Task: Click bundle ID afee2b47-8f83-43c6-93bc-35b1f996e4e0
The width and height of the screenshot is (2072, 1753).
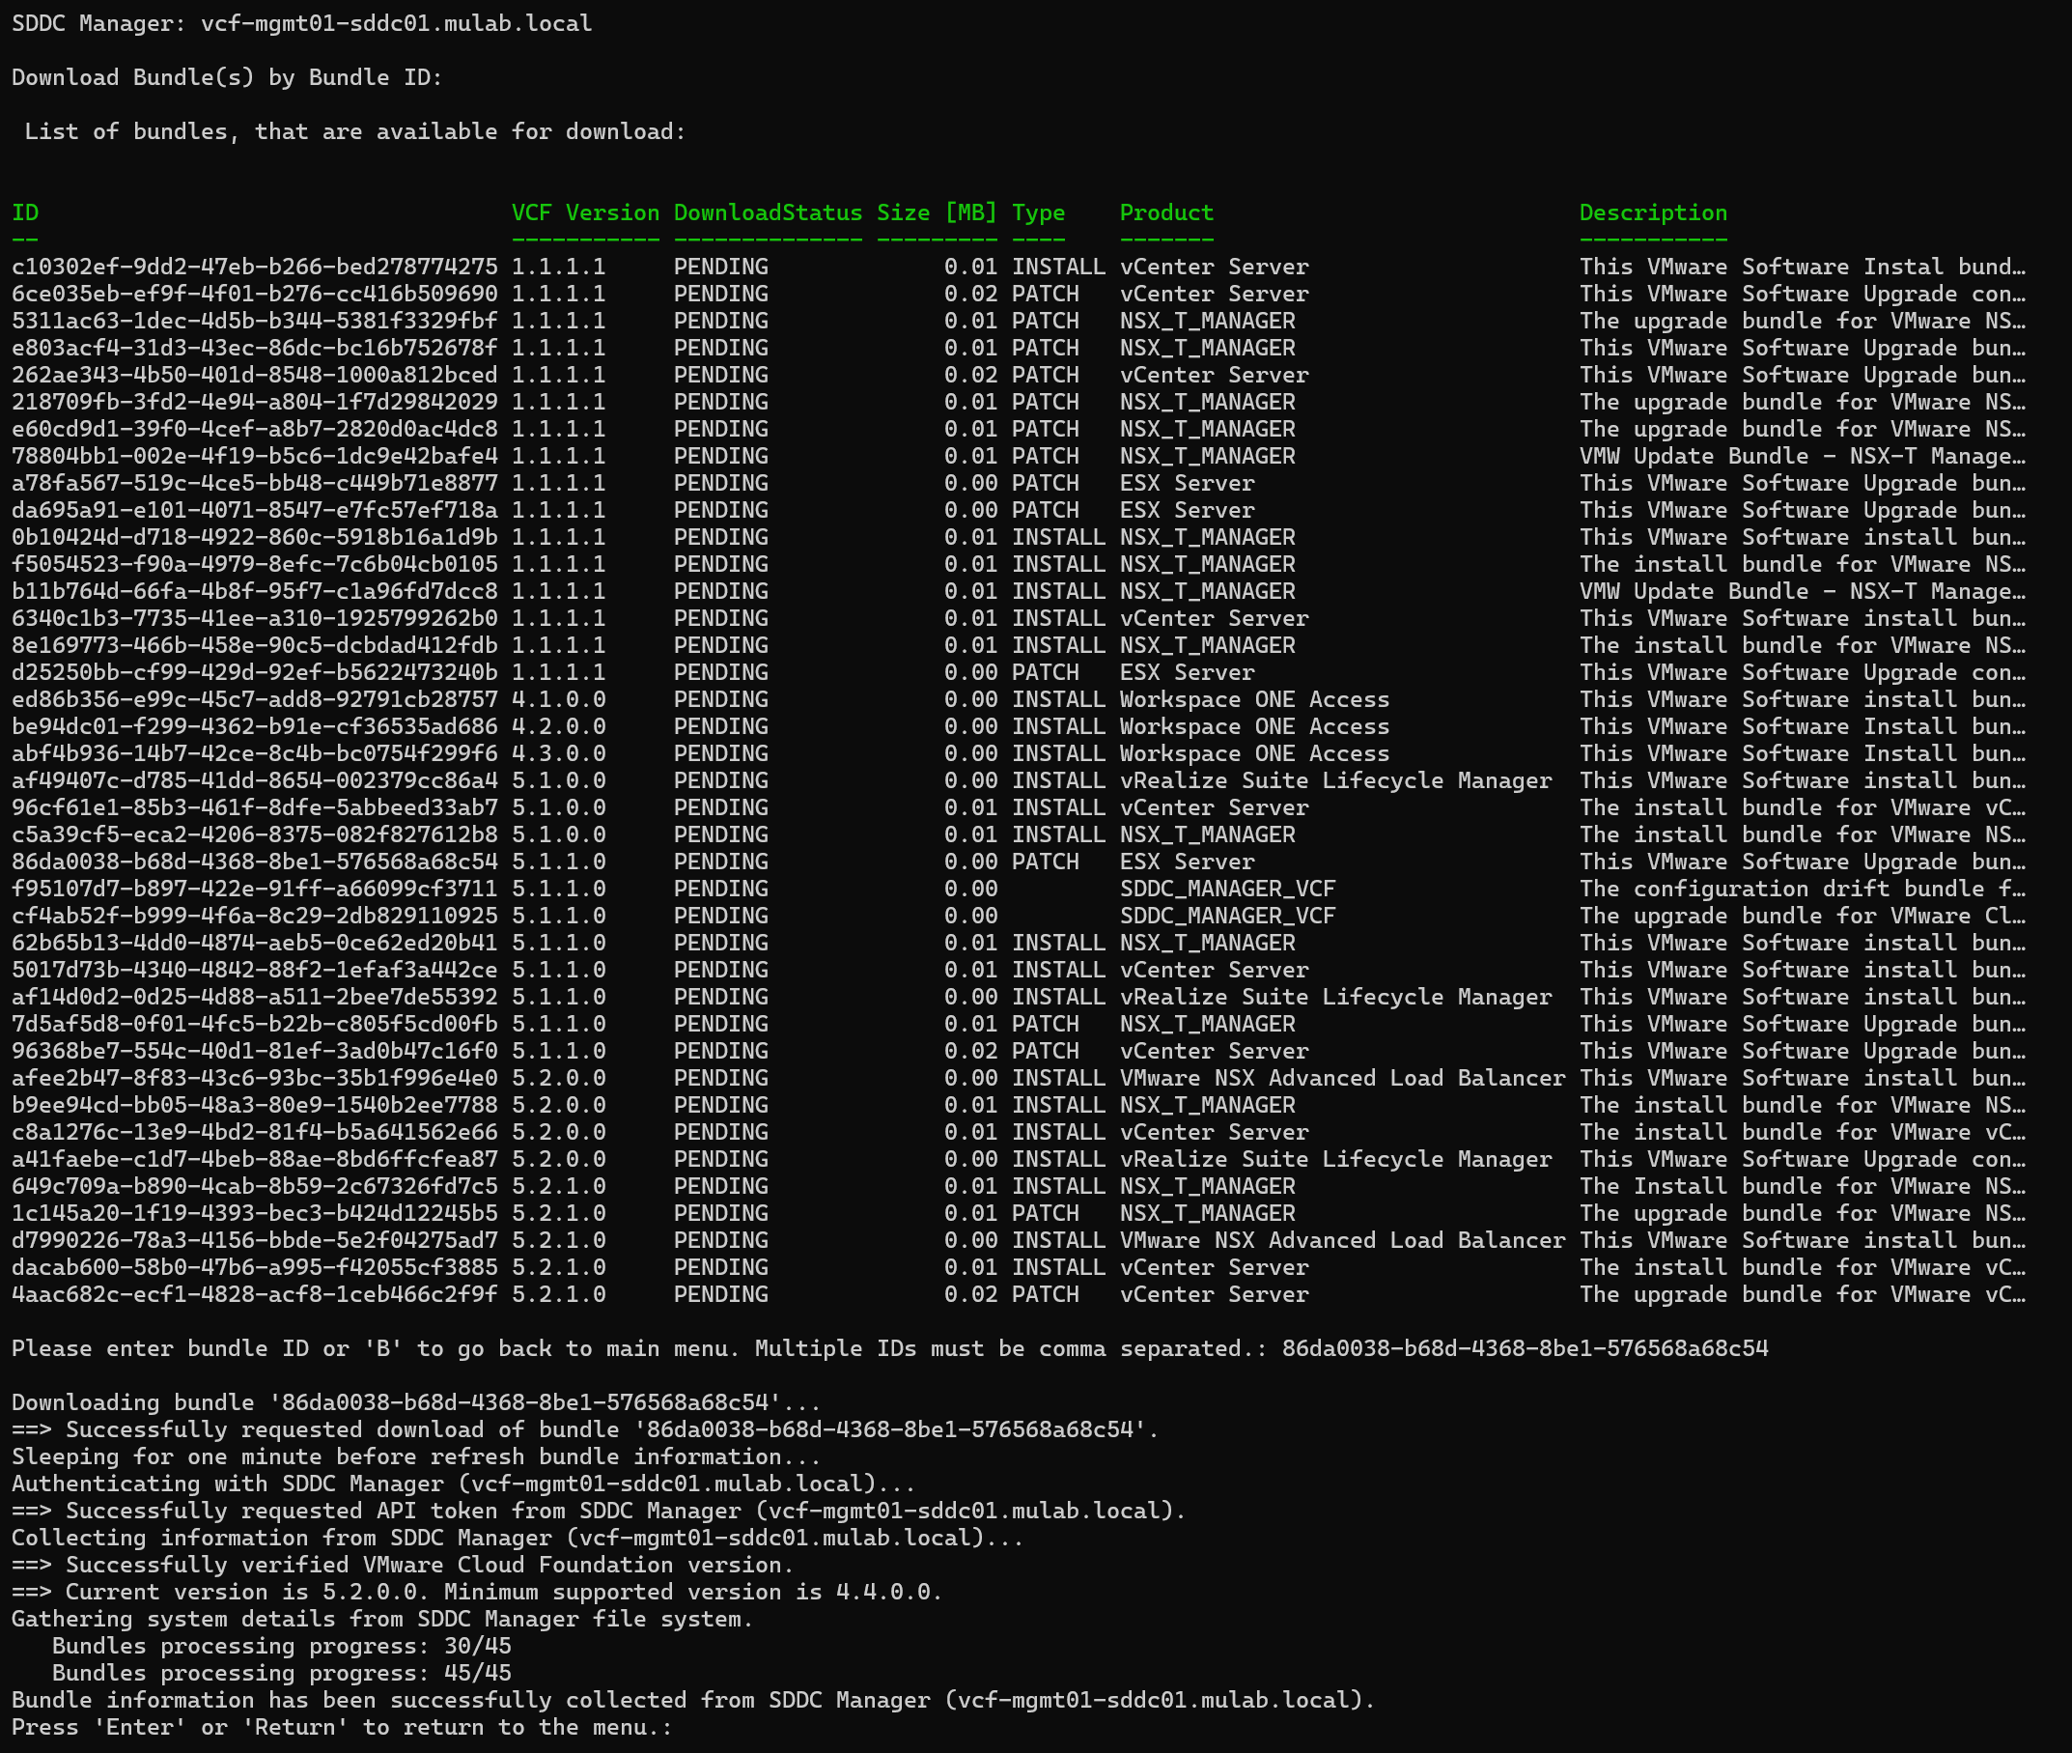Action: click(x=254, y=1078)
